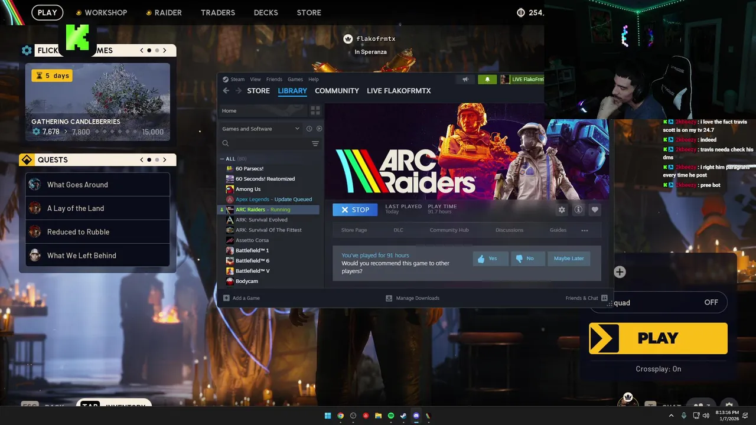Open ARC Raiders game info icon
The width and height of the screenshot is (756, 425).
coord(578,210)
